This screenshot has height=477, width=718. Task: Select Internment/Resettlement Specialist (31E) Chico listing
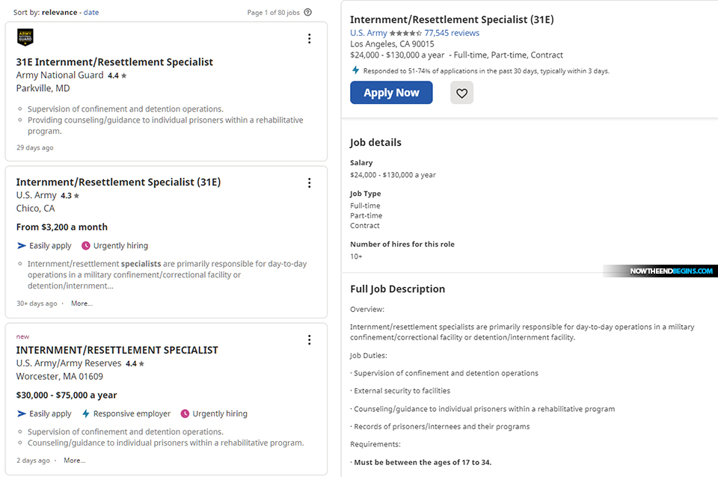(x=118, y=182)
